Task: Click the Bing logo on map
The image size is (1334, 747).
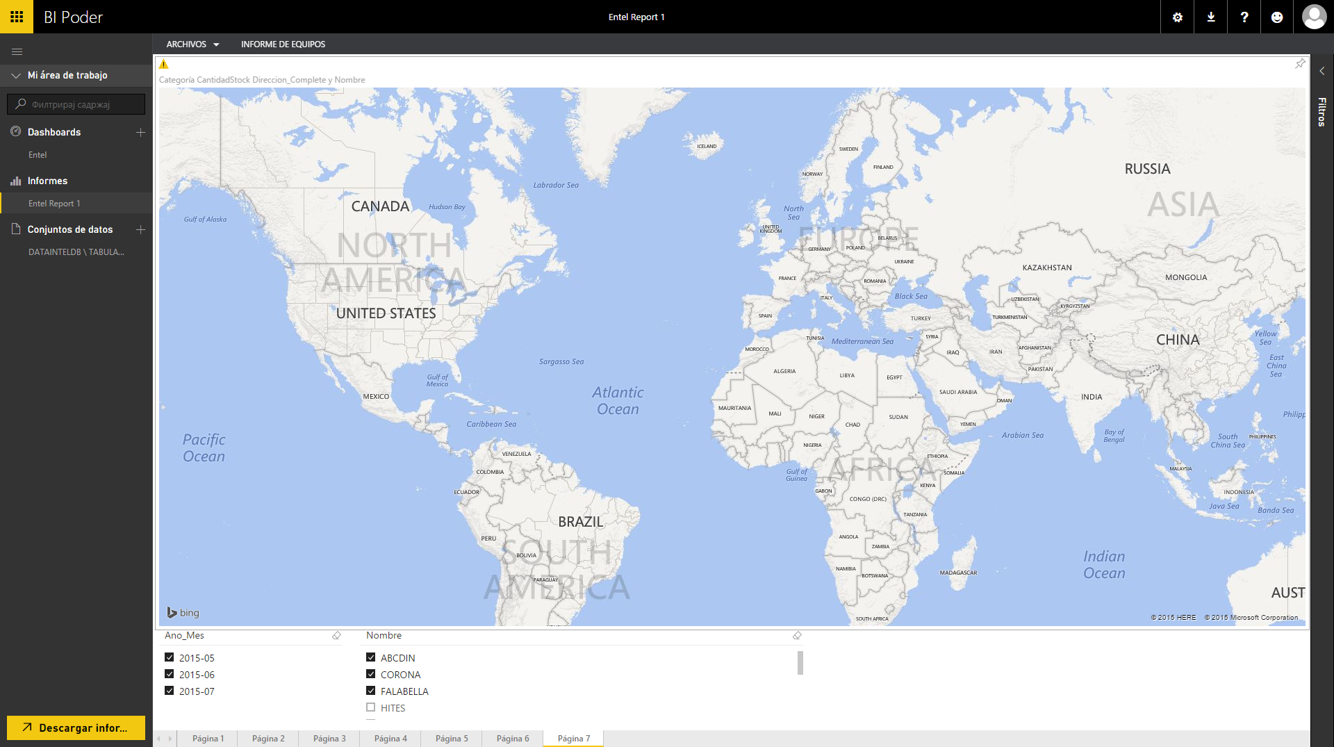Action: click(x=183, y=612)
